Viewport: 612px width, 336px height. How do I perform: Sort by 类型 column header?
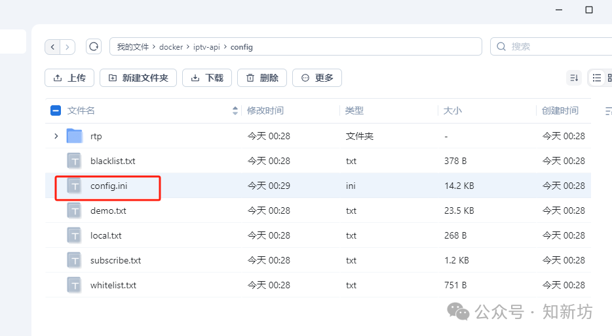pyautogui.click(x=354, y=110)
